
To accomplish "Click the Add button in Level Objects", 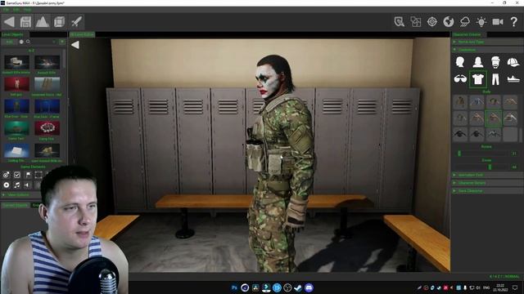I will [9, 42].
